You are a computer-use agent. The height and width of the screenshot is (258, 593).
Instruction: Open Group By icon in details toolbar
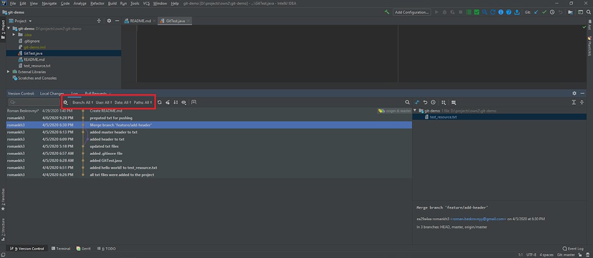444,102
